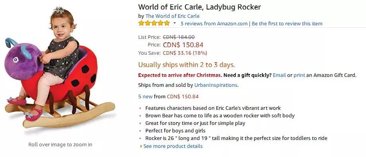Click the Email gift card link
Viewport: 366px width, 157px height.
coord(279,75)
